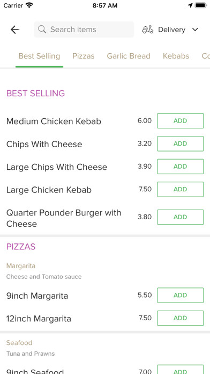Select the Best Selling tab

coord(39,56)
